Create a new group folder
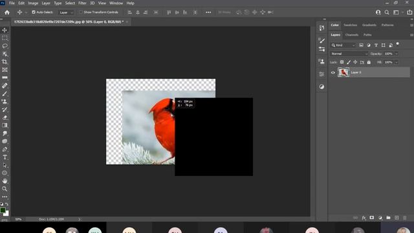 [x=388, y=217]
